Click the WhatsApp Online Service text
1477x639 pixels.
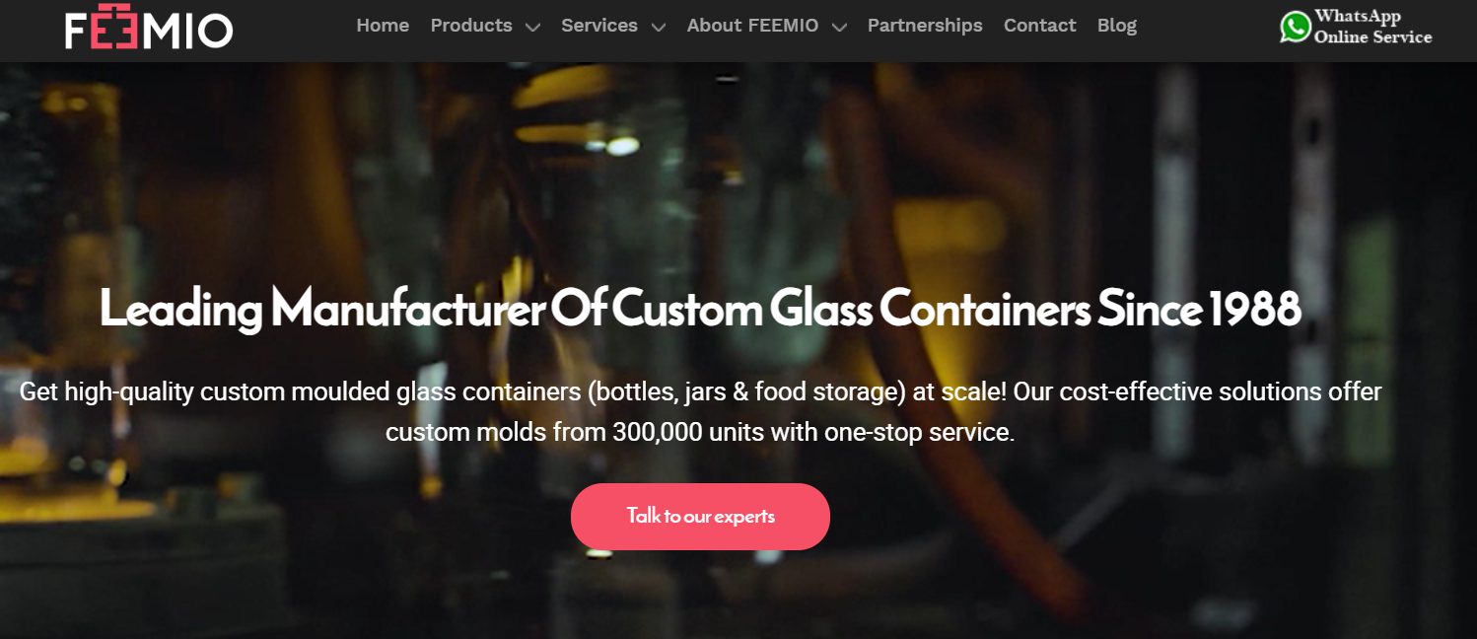pos(1372,27)
